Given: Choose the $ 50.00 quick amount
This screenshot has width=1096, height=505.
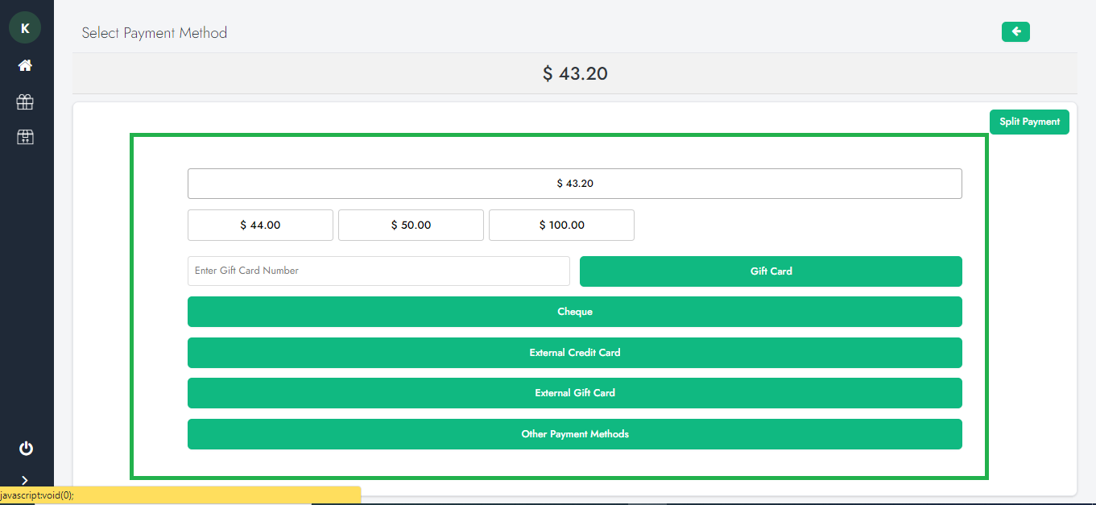Looking at the screenshot, I should coord(411,226).
